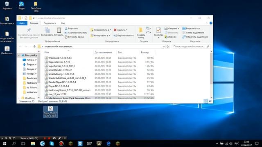The image size is (262, 147).
Task: Open the Move to (Переместить в) dropdown
Action: tap(101, 30)
